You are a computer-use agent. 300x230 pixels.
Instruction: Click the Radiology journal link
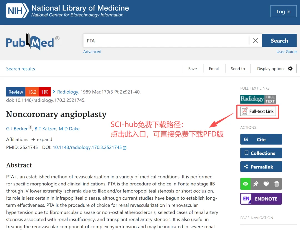point(68,92)
